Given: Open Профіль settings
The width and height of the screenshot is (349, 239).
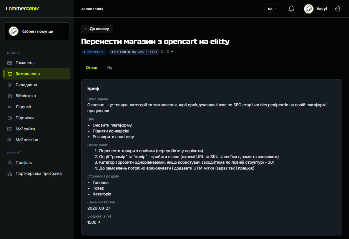Looking at the screenshot, I should click(x=37, y=163).
